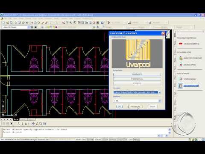Save the drawing using the Save icon
This screenshot has height=154, width=205.
pyautogui.click(x=11, y=23)
